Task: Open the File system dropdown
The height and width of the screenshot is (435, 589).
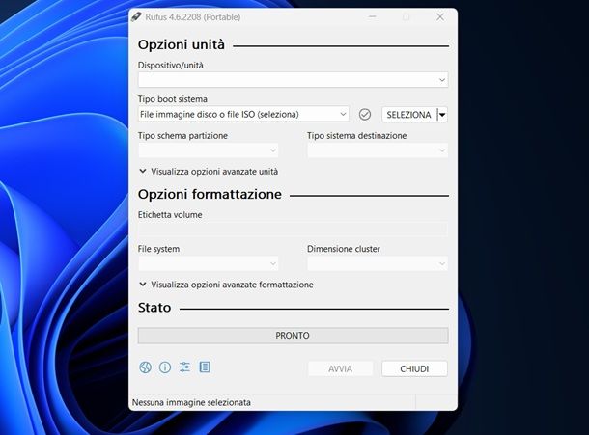Action: 209,264
